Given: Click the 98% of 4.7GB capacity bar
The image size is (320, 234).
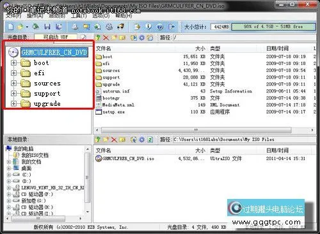Looking at the screenshot, I should coord(273,27).
